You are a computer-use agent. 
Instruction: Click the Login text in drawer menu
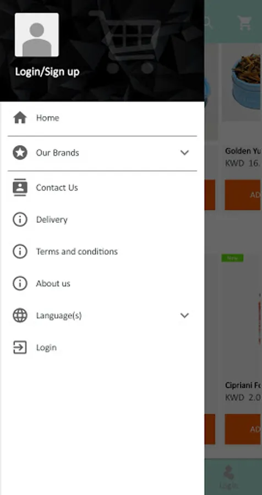point(46,348)
